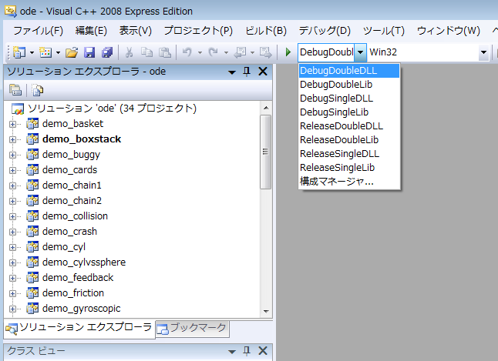Select DebugDoubleLib configuration
This screenshot has height=361, width=498.
pyautogui.click(x=349, y=85)
